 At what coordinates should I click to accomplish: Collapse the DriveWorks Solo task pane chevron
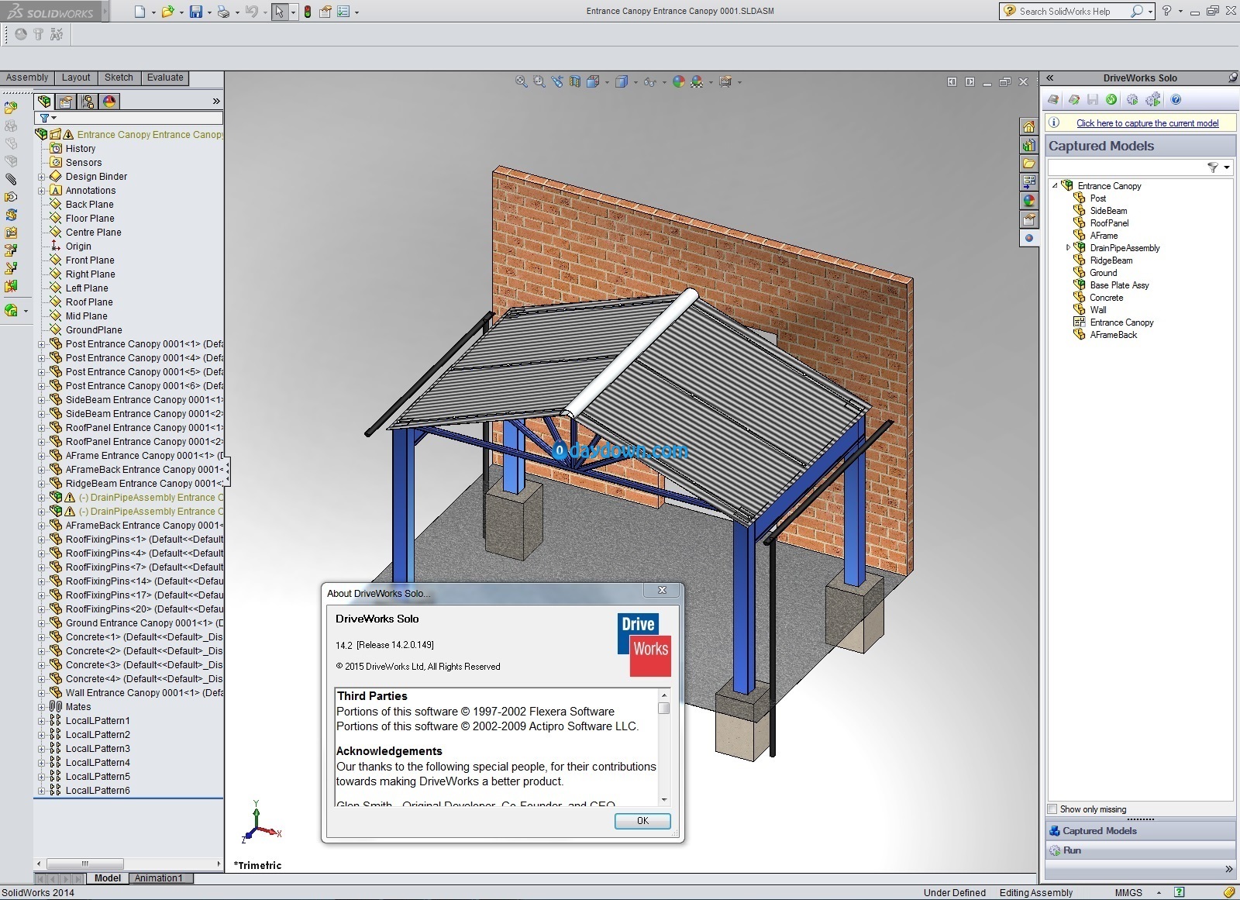[1050, 78]
